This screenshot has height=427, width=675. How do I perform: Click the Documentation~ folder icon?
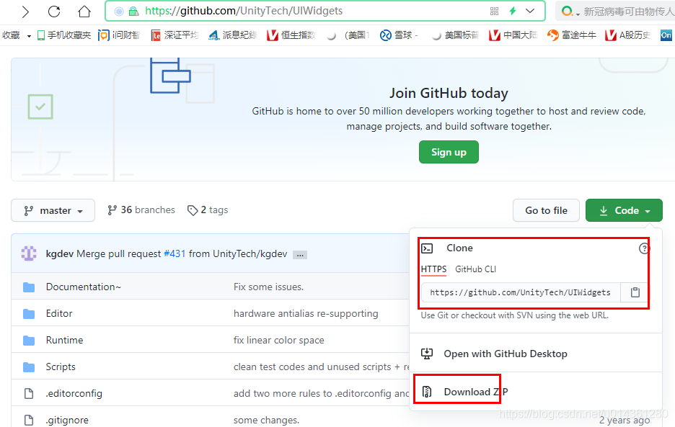point(29,287)
